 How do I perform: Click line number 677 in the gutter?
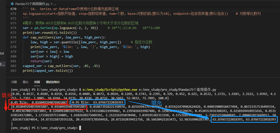point(14,42)
